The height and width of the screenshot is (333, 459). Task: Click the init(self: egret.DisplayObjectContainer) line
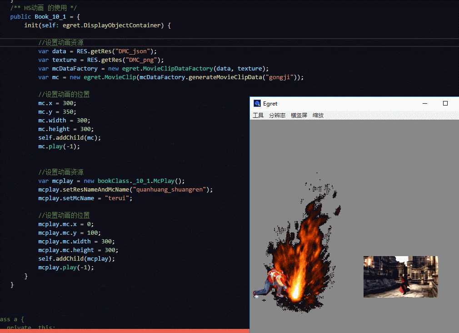click(97, 25)
